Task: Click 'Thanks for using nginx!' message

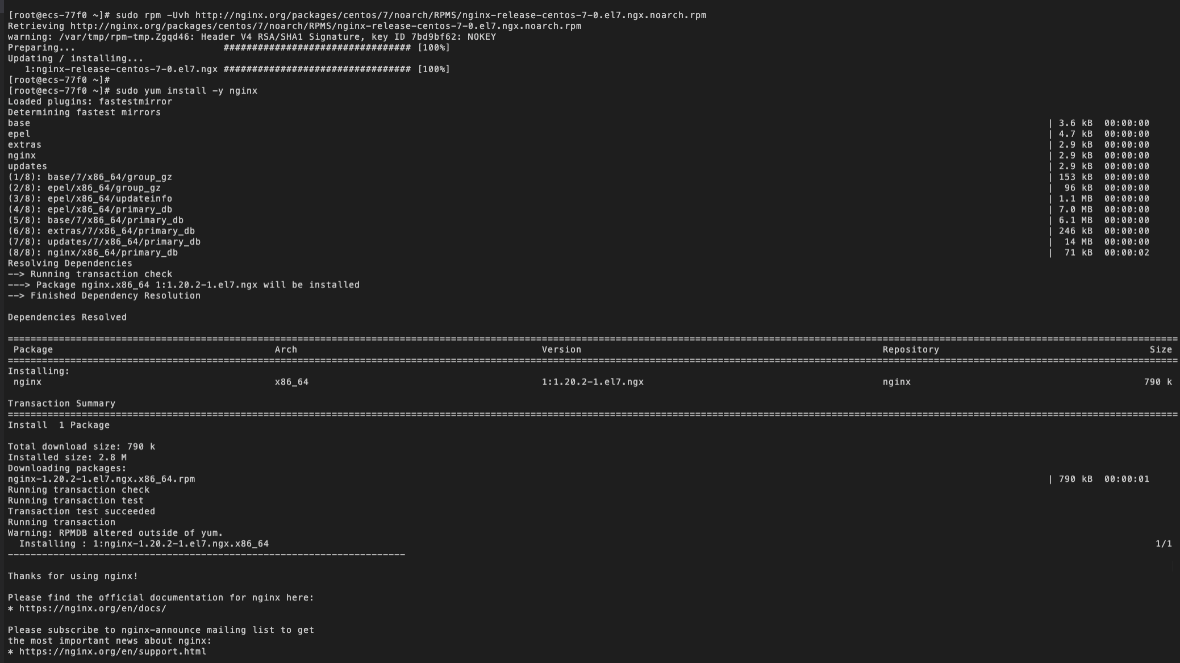Action: pos(73,577)
